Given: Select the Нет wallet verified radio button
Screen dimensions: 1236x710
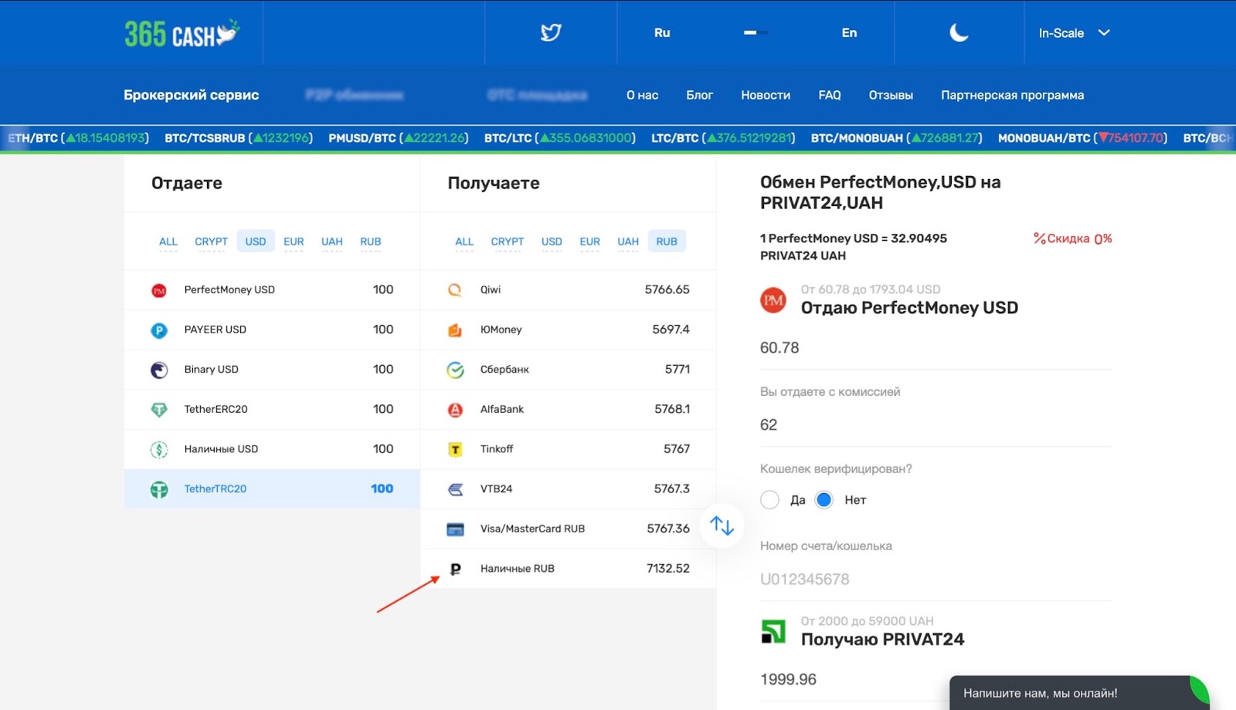Looking at the screenshot, I should pos(824,499).
